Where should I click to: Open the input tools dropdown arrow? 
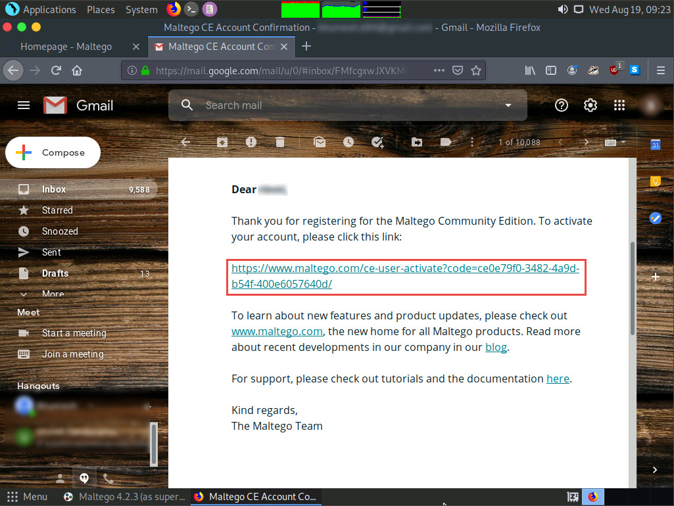(x=623, y=142)
